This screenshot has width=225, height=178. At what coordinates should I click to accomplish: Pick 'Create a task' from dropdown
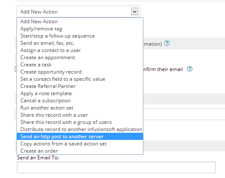pyautogui.click(x=80, y=65)
